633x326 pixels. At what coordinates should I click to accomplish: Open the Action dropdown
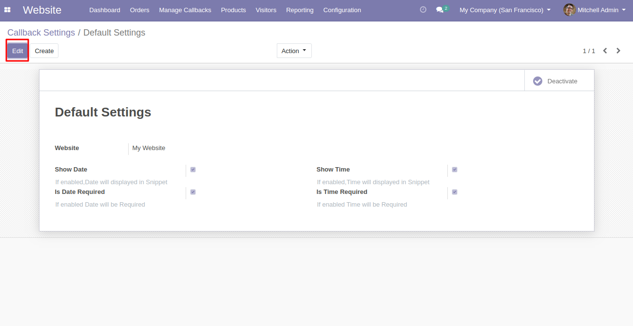(294, 51)
